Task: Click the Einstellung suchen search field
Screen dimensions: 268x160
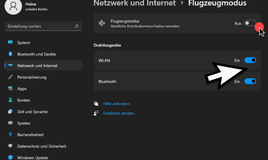Action: tap(43, 26)
